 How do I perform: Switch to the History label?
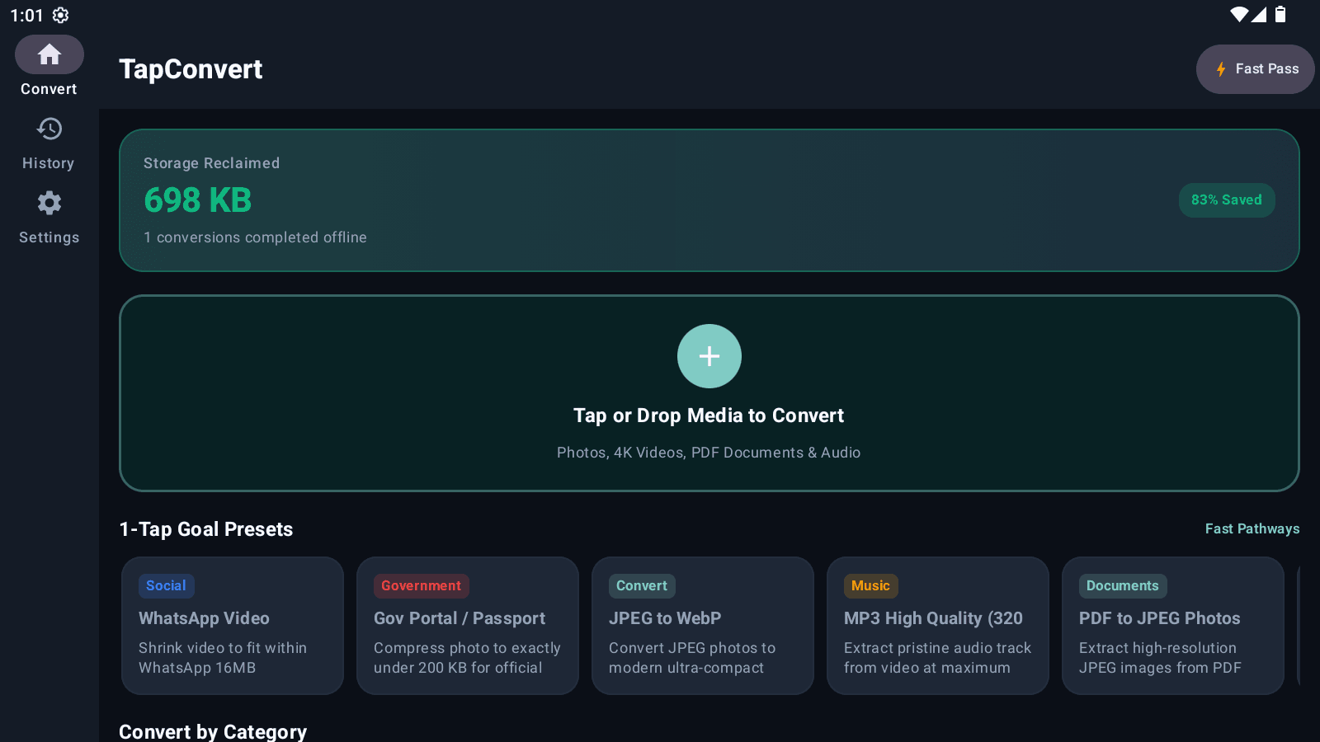click(x=49, y=163)
